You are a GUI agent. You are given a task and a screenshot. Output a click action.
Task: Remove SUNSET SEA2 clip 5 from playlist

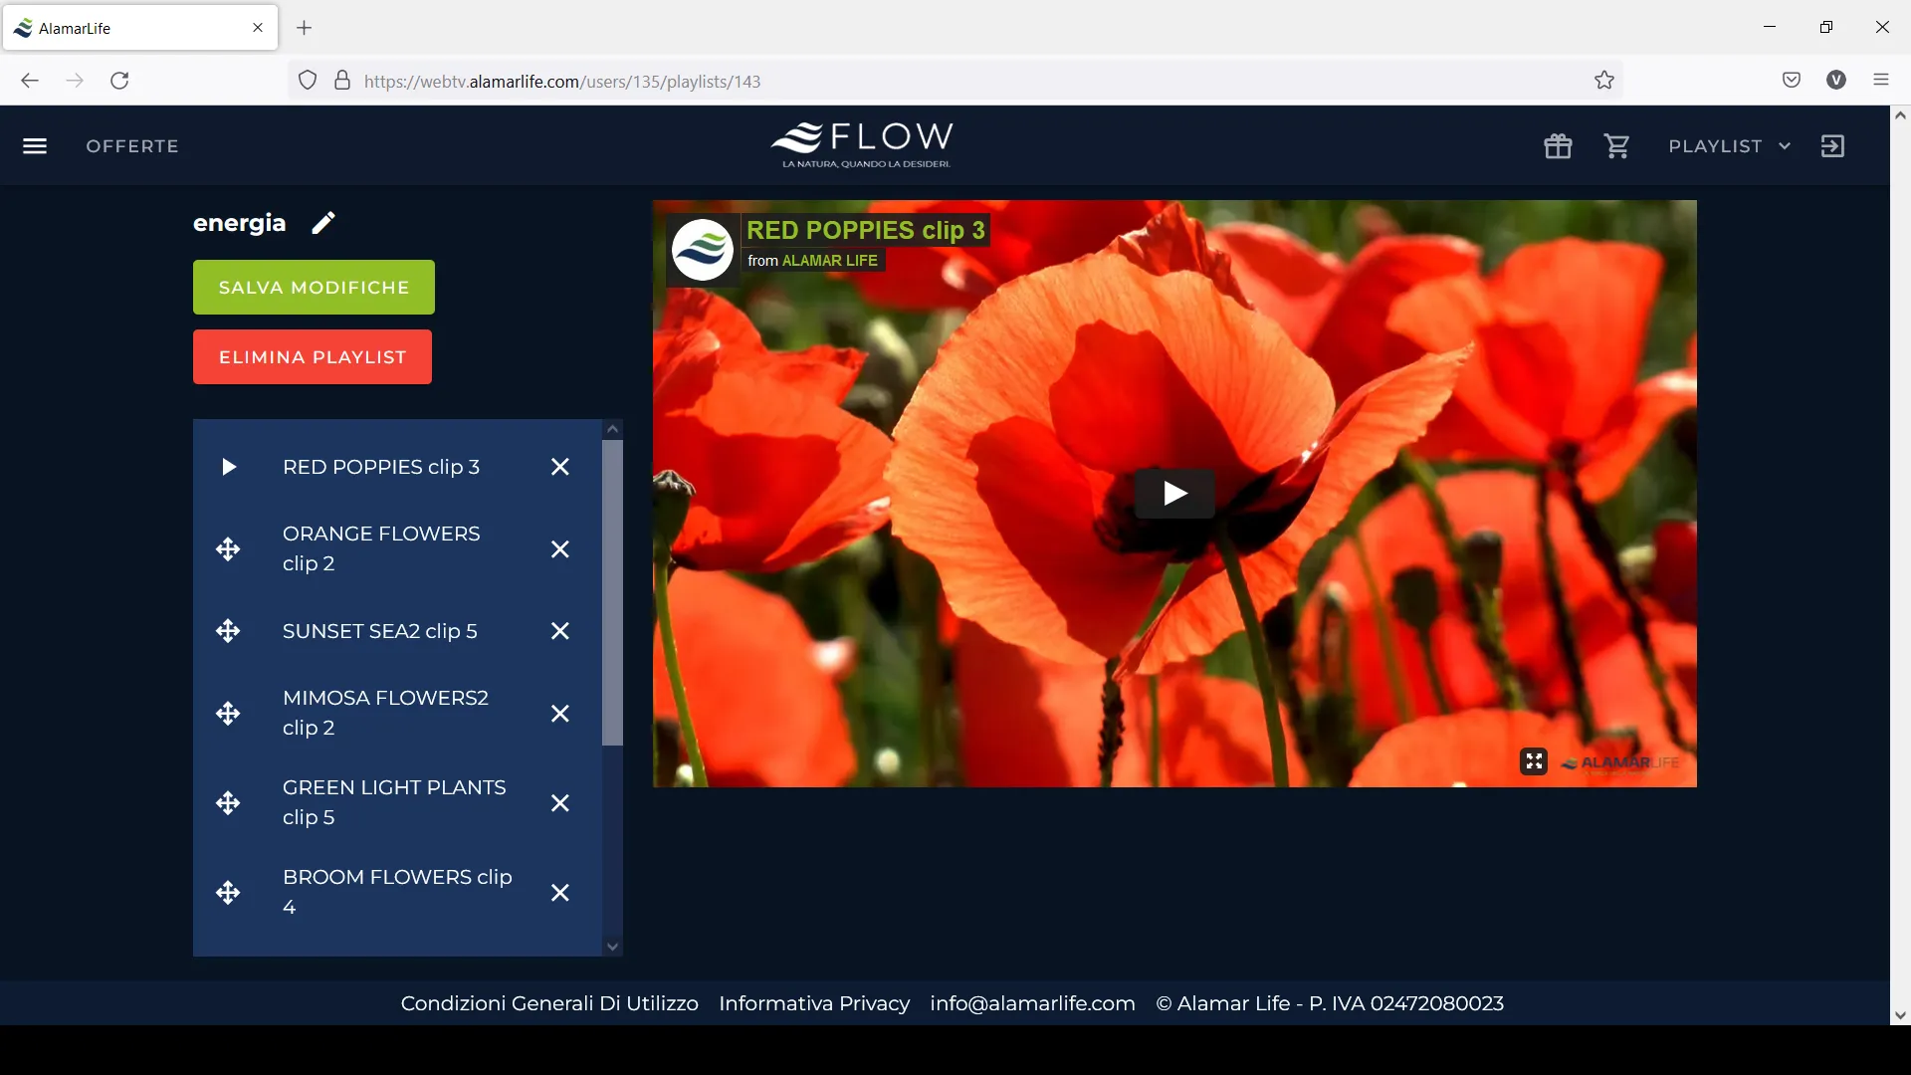coord(560,631)
